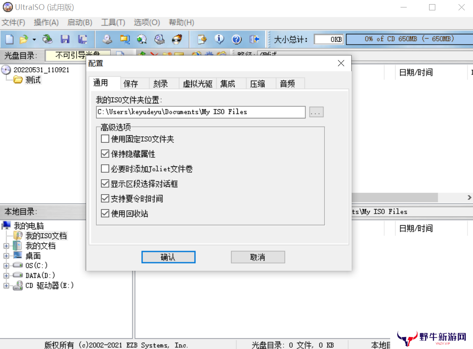Uncheck 显示区段选择对话框 checkbox
473x349 pixels.
105,183
